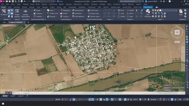Screen dimensions: 189x106
Task: Click the Undo arrow in the quick access toolbar
Action: tap(25, 1)
